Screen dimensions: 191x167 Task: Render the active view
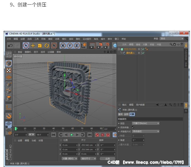(x=92, y=46)
